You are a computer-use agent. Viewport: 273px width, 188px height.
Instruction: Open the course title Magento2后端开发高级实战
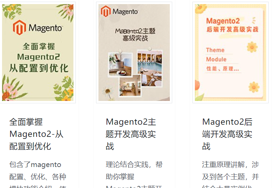coord(227,134)
